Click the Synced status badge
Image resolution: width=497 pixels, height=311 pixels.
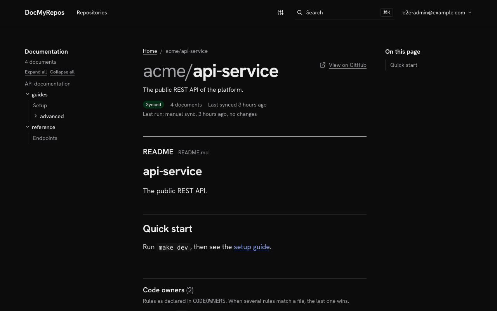(x=153, y=105)
